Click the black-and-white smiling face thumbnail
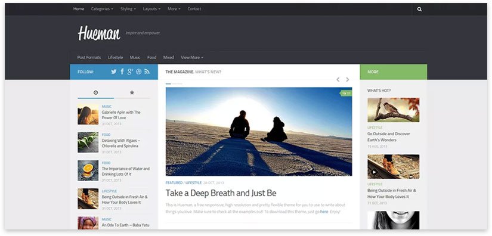The height and width of the screenshot is (236, 492). [x=394, y=220]
